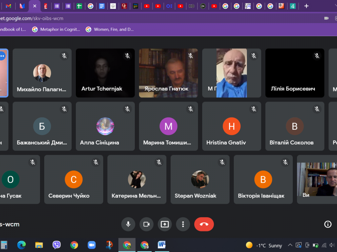Screen dimensions: 337x252
Task: Open the meeting details info icon
Action: tap(328, 224)
